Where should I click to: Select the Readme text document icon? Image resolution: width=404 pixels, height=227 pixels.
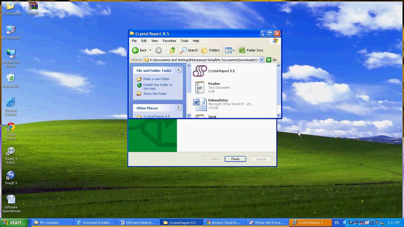pyautogui.click(x=200, y=87)
